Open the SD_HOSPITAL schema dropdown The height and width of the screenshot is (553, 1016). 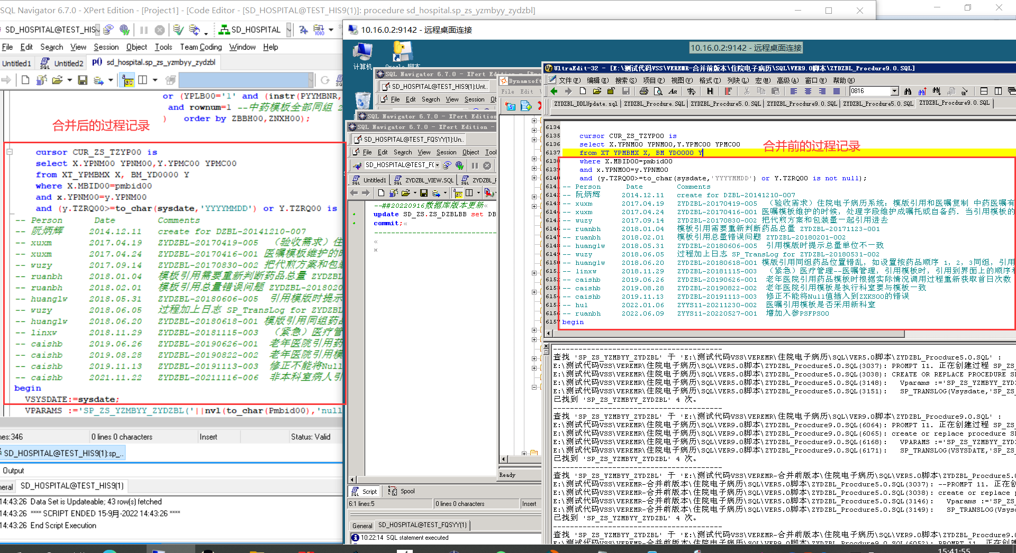[288, 30]
